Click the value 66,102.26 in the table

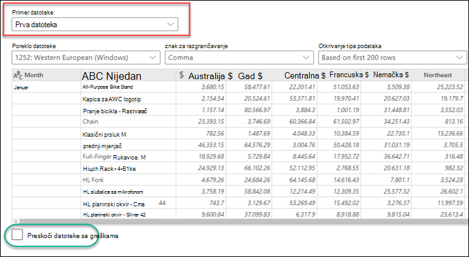(x=257, y=168)
